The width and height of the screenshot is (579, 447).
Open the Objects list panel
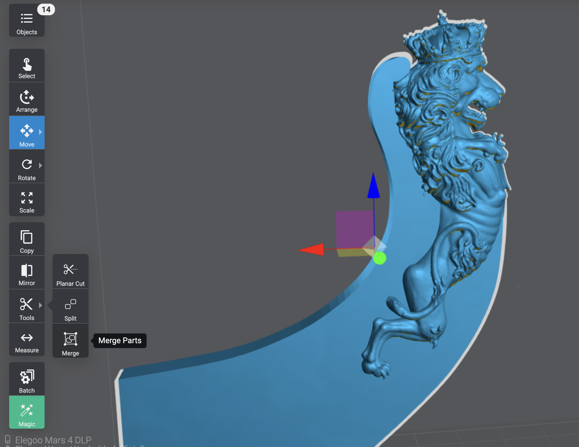pos(27,21)
